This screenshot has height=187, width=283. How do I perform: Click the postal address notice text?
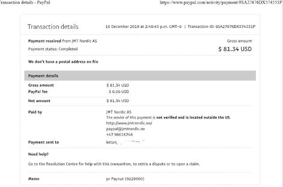(x=63, y=61)
